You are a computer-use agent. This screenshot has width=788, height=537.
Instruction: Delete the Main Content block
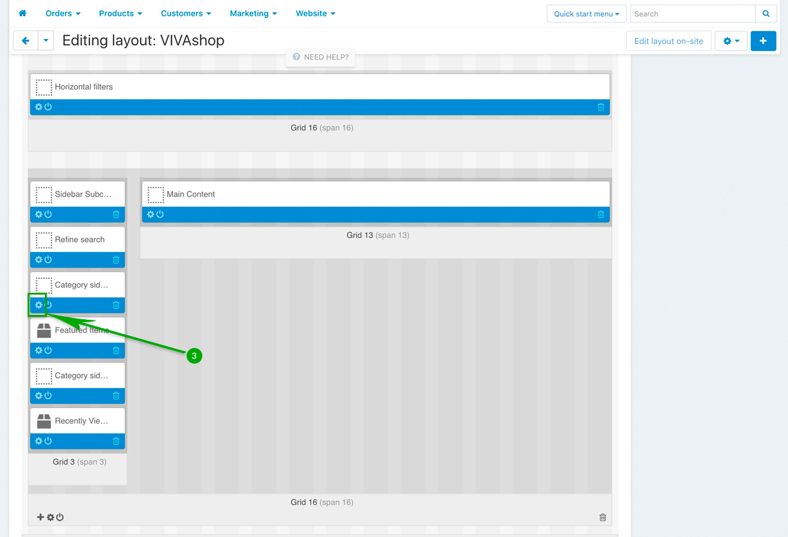[601, 214]
